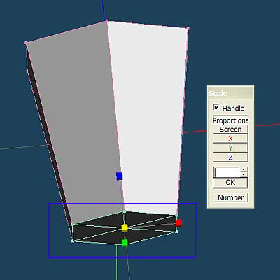Viewport: 280px width, 280px height.
Task: Grab the red X-axis scale handle
Action: 179,223
